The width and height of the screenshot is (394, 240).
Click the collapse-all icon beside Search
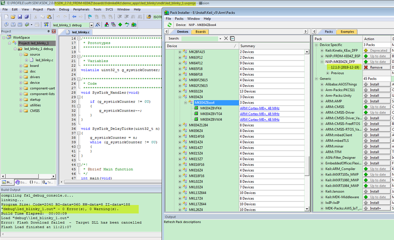pyautogui.click(x=232, y=38)
